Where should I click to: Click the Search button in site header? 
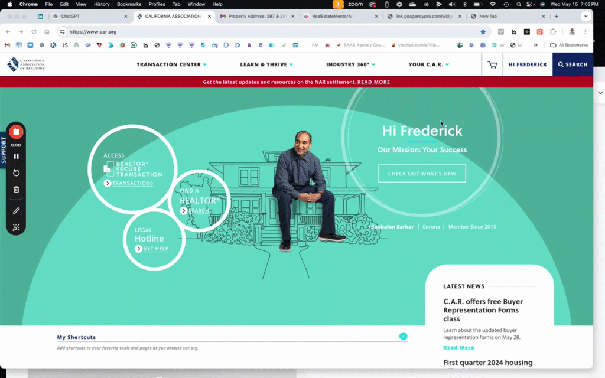click(573, 64)
